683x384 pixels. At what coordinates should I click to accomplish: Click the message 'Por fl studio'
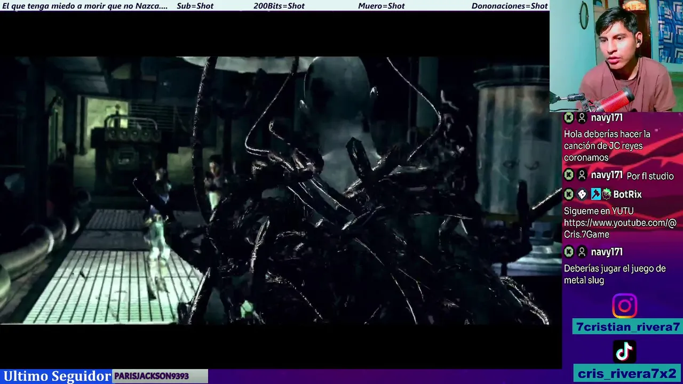650,176
